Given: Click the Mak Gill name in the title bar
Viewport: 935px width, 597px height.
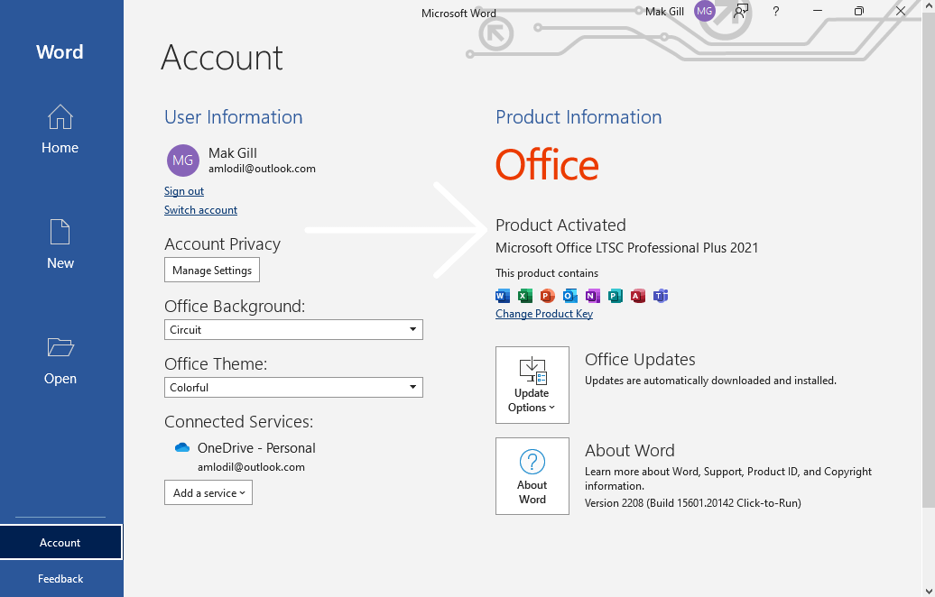Looking at the screenshot, I should [664, 12].
